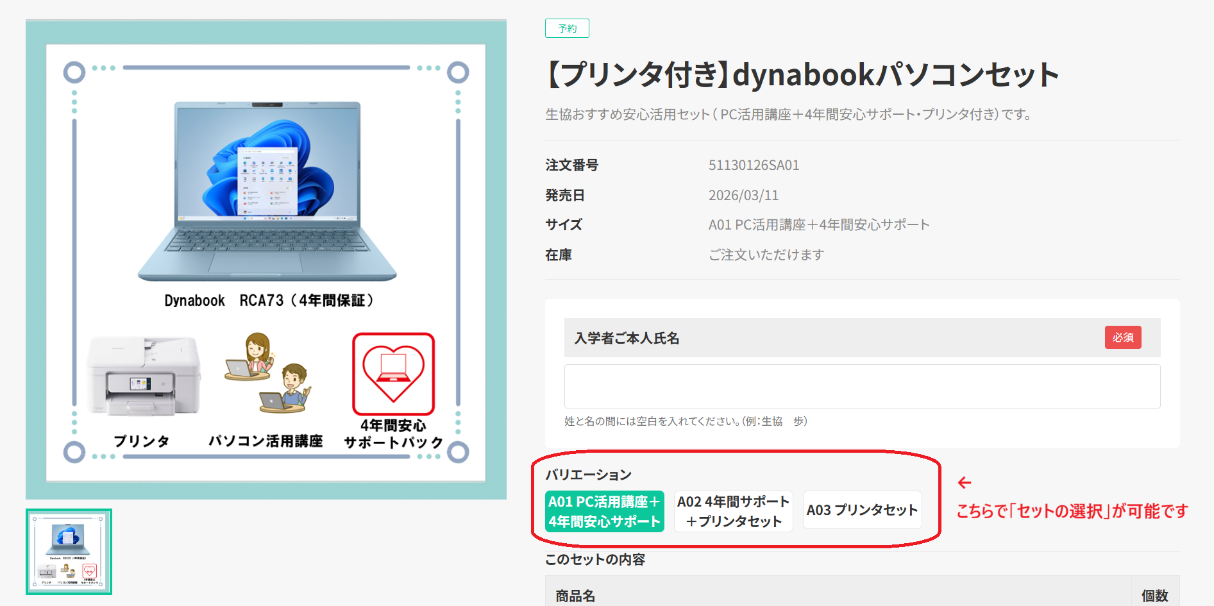
Task: Click the red 必須 badge
Action: 1122,337
